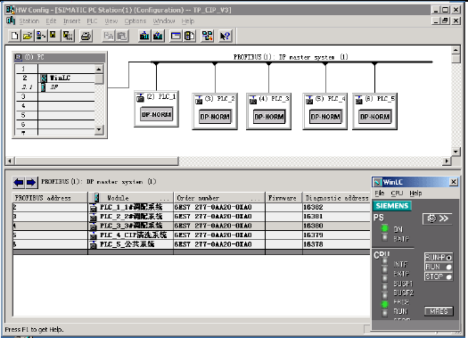The height and width of the screenshot is (338, 468).
Task: Click slave icon beside (4) PLC_3 label
Action: pos(253,100)
